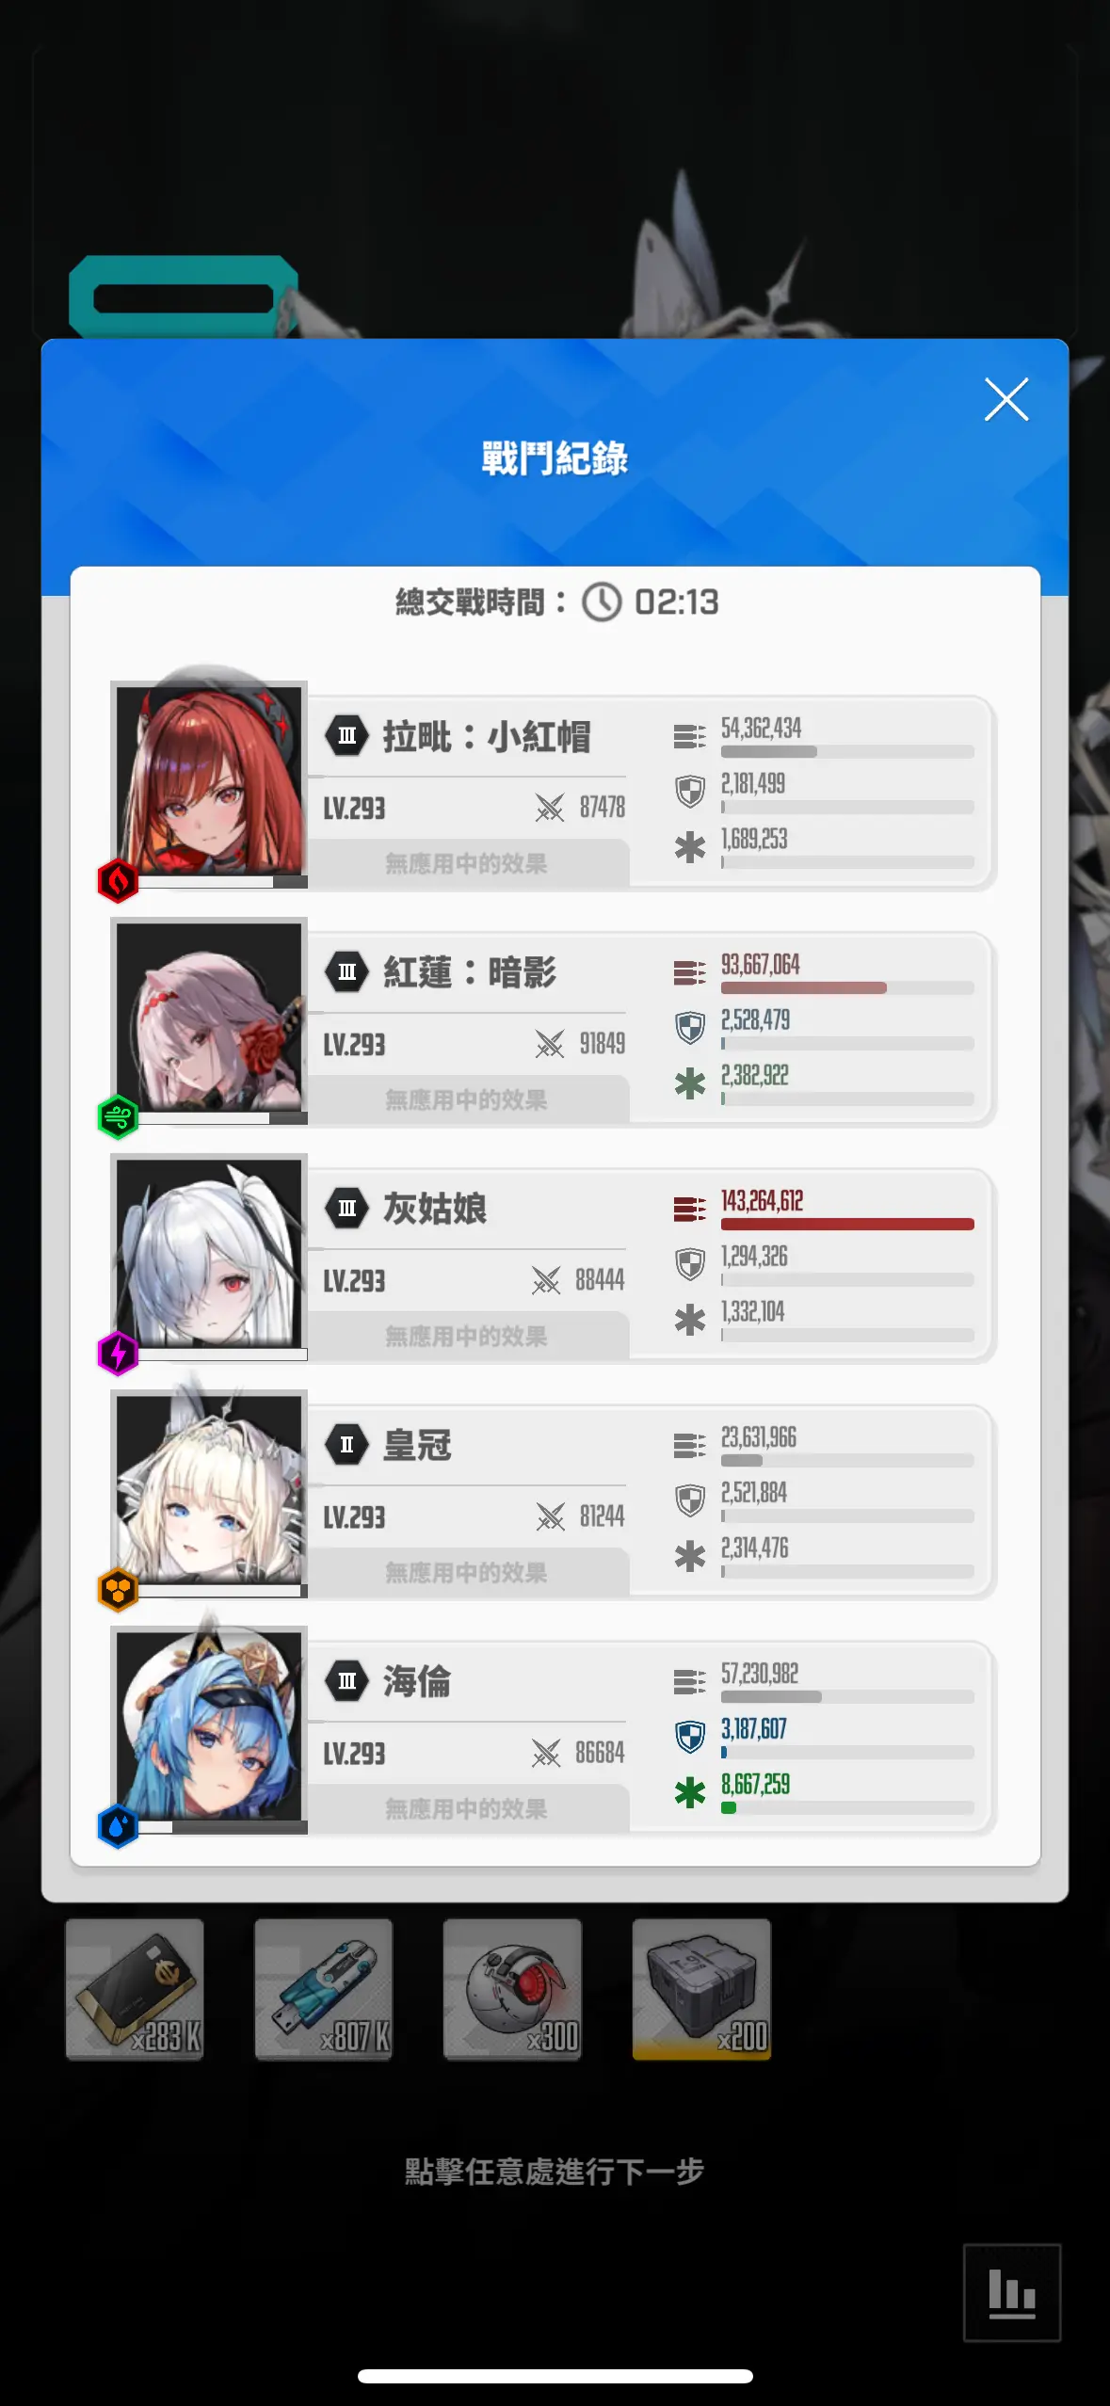Select the credit card reward item x283K
This screenshot has width=1110, height=2406.
pos(135,1989)
